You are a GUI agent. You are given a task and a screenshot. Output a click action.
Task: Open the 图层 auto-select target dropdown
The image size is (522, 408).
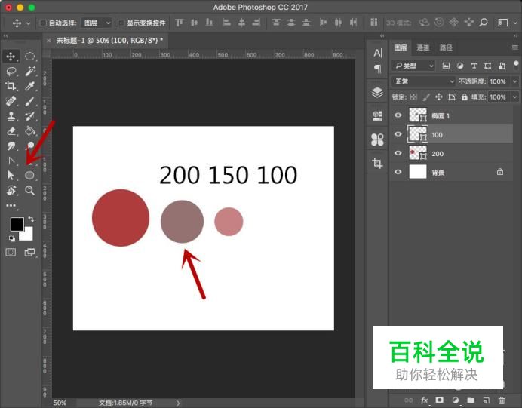97,23
